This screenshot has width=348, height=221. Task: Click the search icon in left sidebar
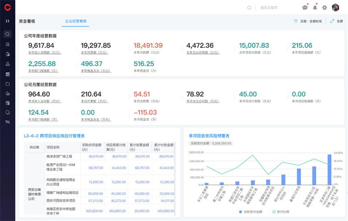pyautogui.click(x=7, y=34)
